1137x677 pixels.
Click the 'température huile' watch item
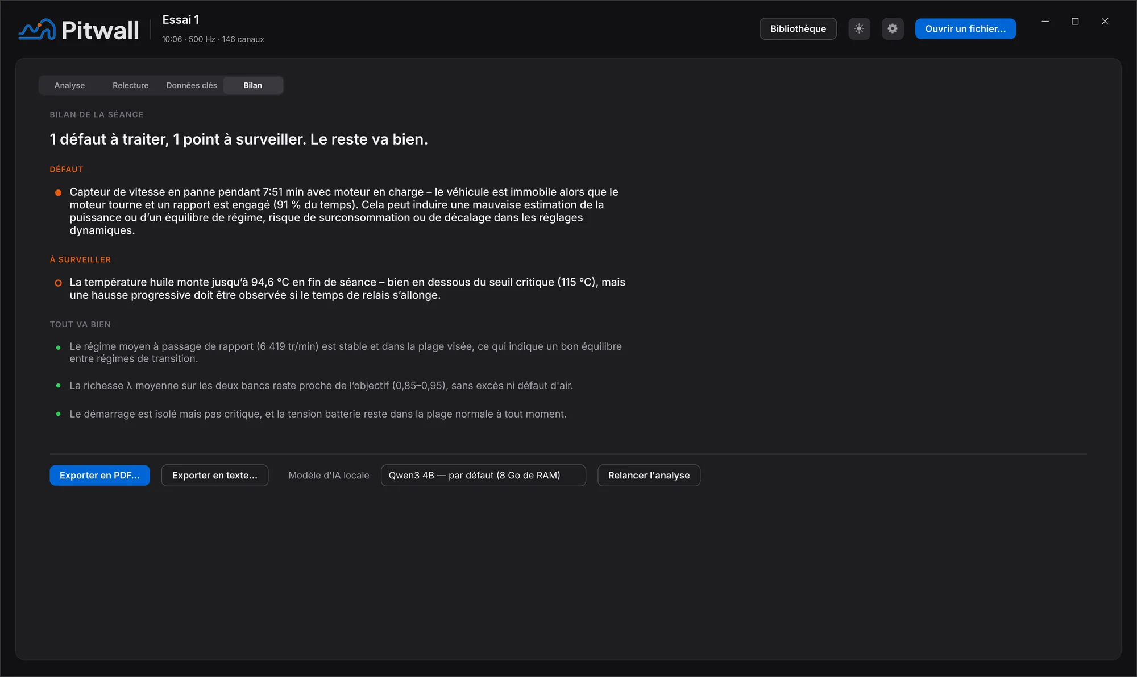(347, 288)
